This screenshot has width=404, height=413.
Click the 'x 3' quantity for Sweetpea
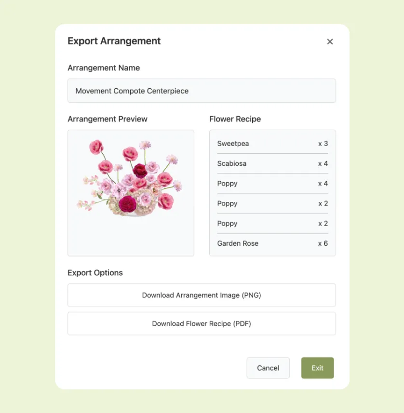point(323,144)
